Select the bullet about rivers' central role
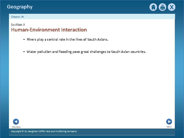Screen dimensions: 184x138 [67, 40]
